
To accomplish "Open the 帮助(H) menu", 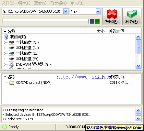I will pos(77,3).
